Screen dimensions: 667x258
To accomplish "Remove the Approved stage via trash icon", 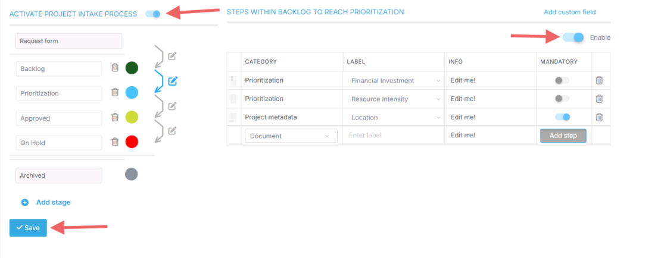I will pos(115,117).
